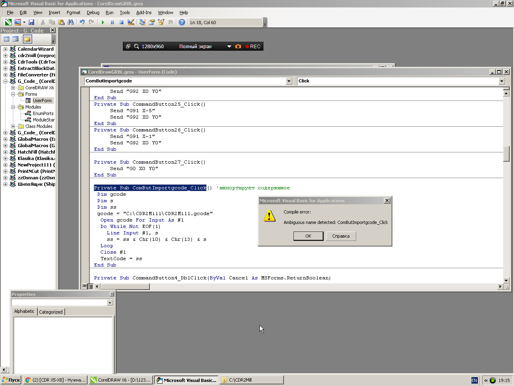The image size is (514, 386).
Task: Click the blue Help question mark icon
Action: click(182, 23)
